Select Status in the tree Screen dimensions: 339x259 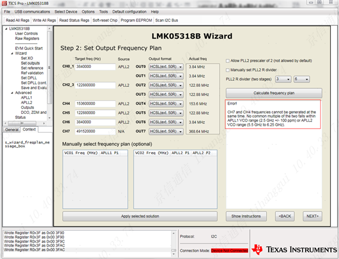(21, 118)
